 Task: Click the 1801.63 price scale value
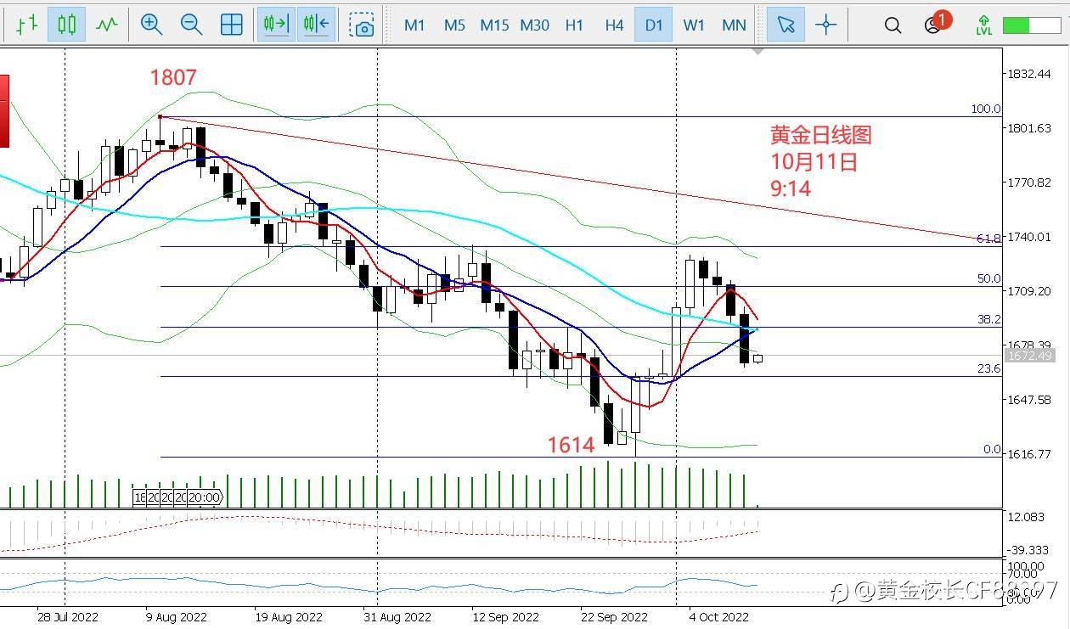(1029, 128)
